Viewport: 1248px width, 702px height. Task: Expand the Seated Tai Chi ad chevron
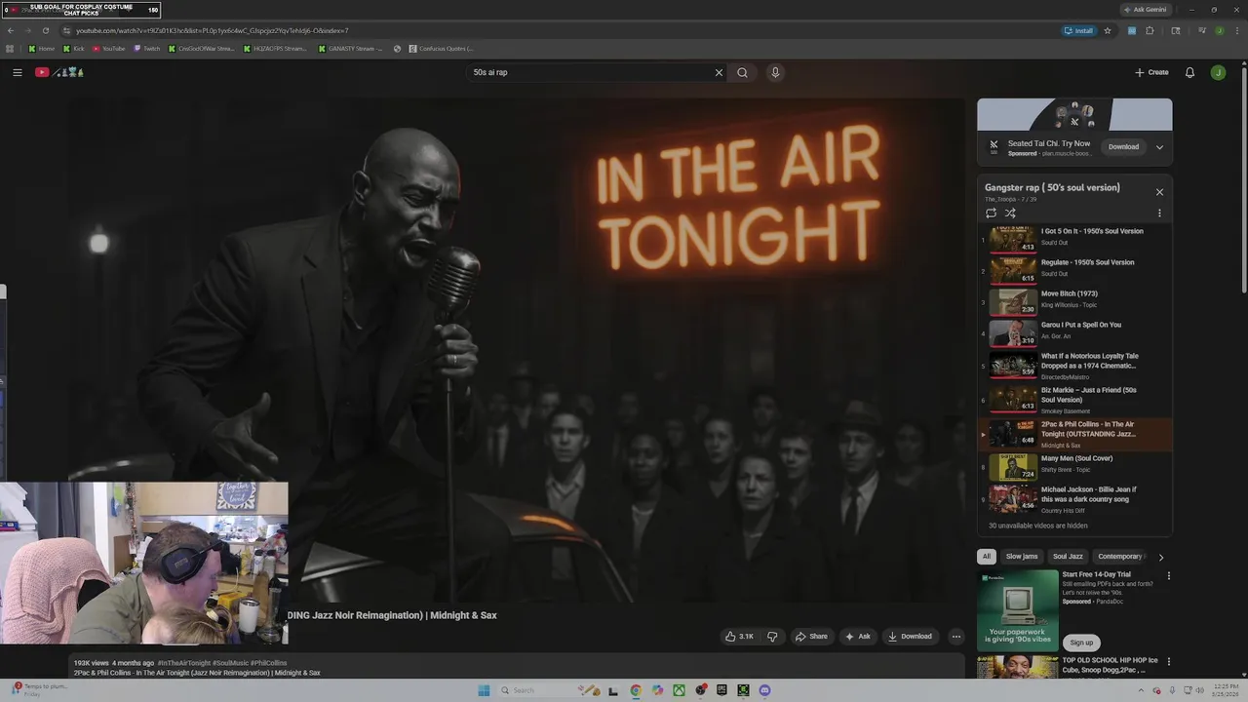tap(1159, 147)
